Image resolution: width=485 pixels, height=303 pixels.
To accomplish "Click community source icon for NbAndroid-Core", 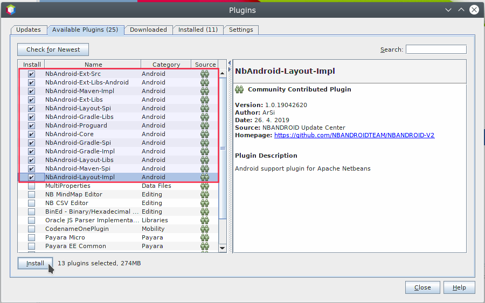I will 204,134.
